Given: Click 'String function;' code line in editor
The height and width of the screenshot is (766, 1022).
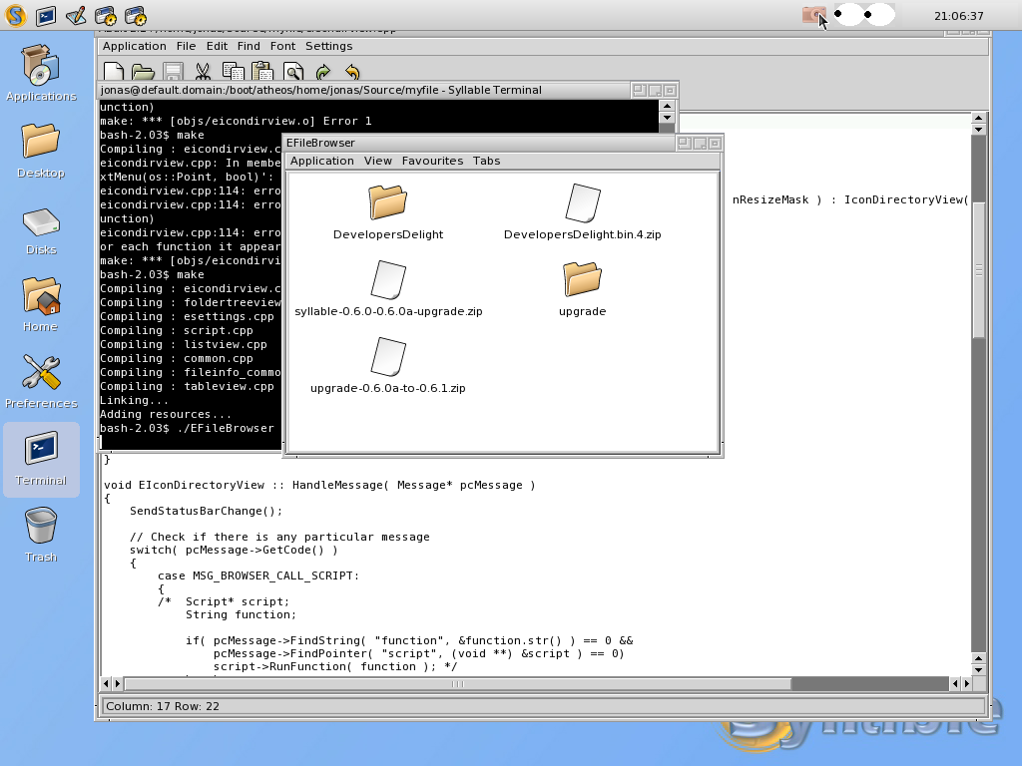Looking at the screenshot, I should click(241, 614).
